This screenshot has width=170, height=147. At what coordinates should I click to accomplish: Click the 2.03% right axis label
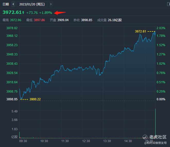(x=161, y=28)
